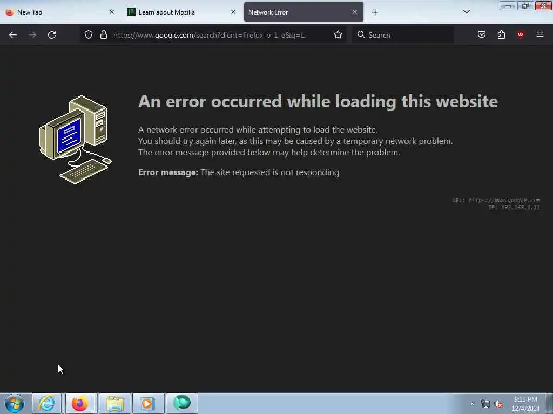Show hidden system tray icons
This screenshot has width=553, height=414.
472,404
